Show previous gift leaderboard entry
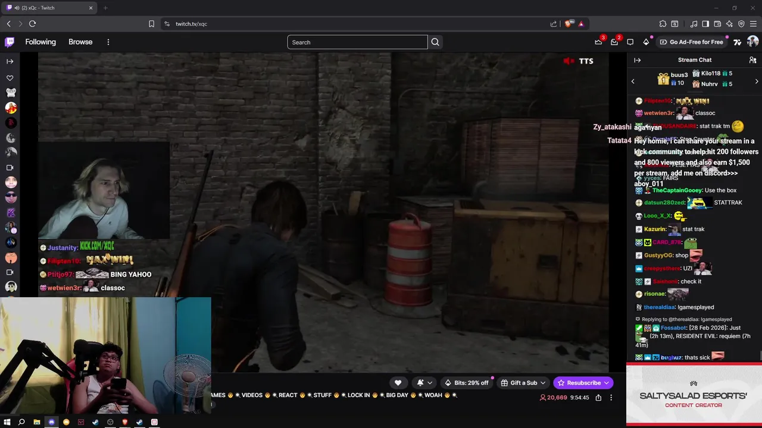 [633, 81]
